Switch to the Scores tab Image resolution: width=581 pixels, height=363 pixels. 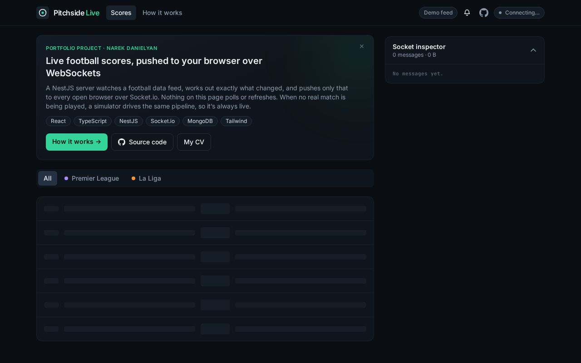click(x=121, y=13)
